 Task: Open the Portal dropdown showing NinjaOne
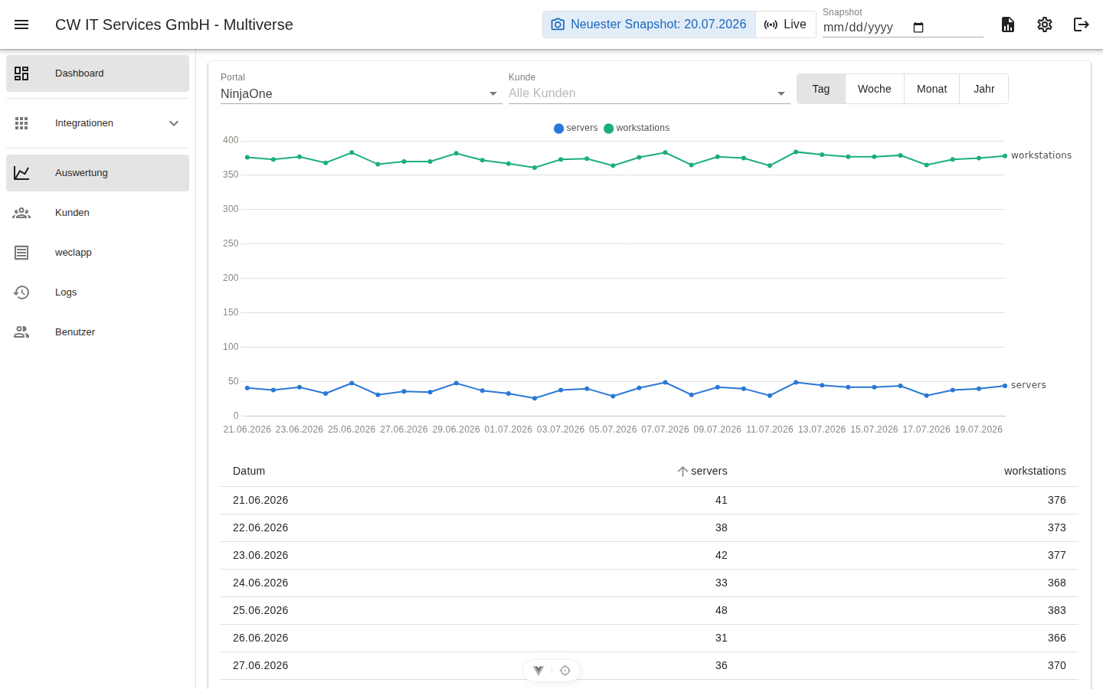tap(362, 93)
